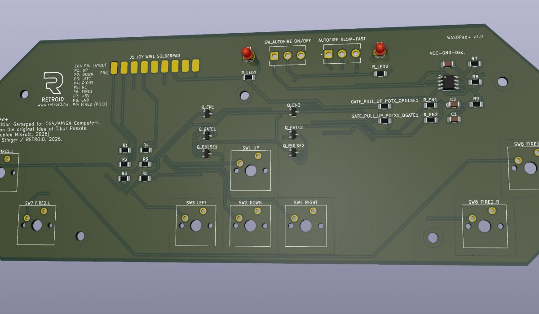This screenshot has height=314, width=539.
Task: Click the red LED above R_LED1
Action: click(x=247, y=53)
